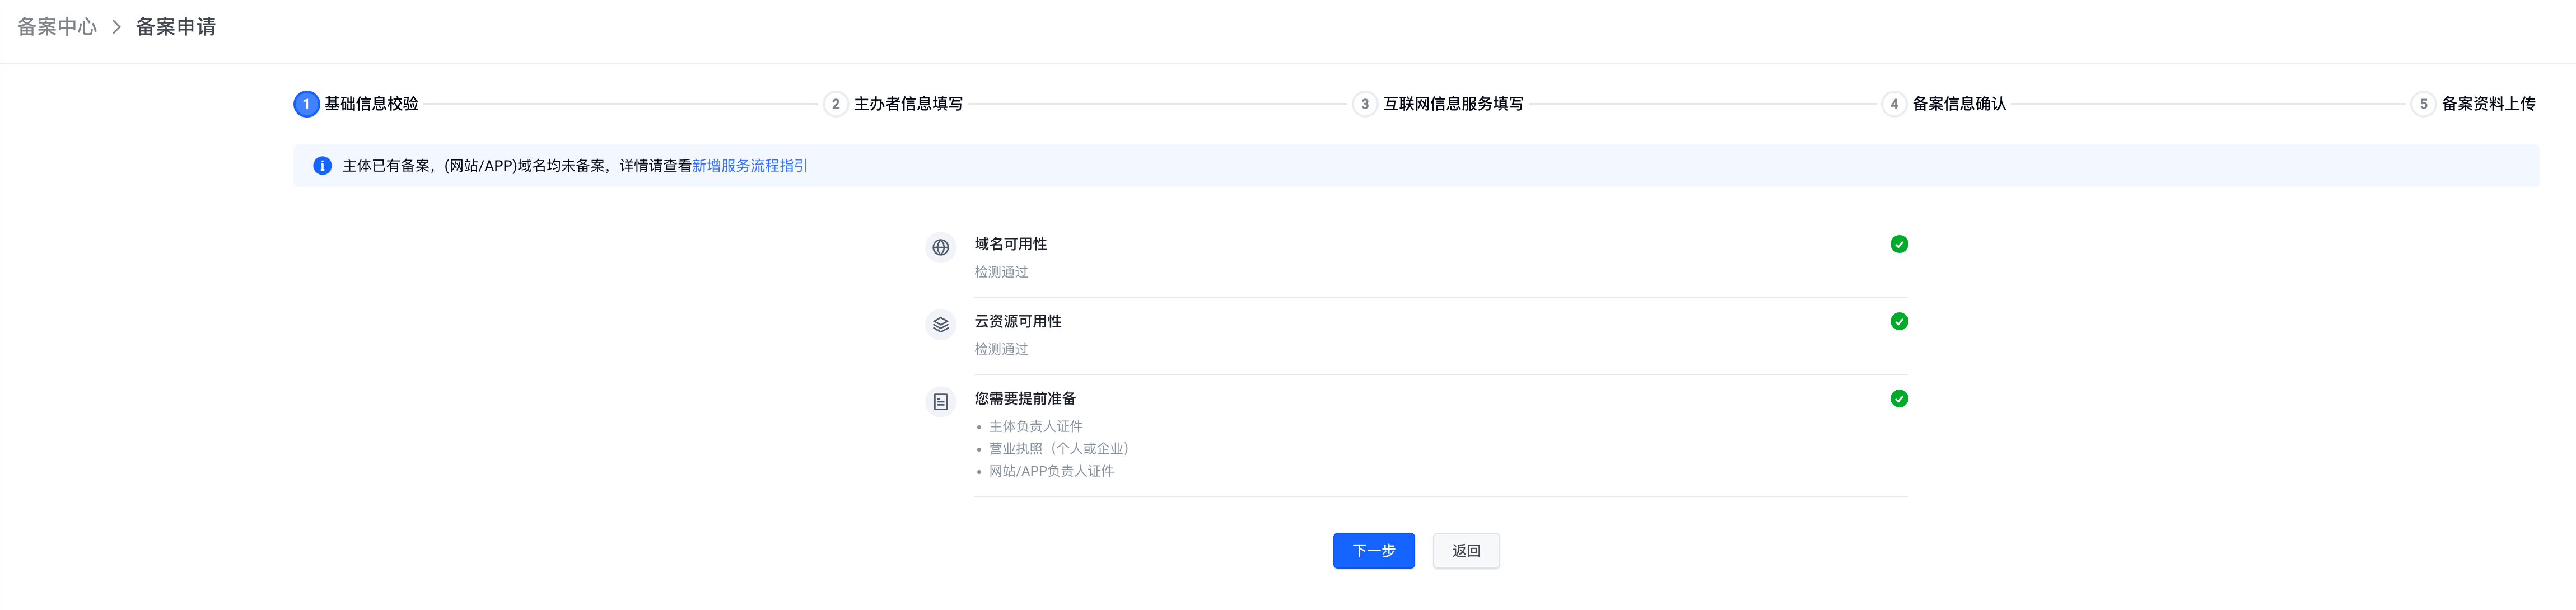Click the 营业执照（个人或企业）list item

coord(1058,449)
